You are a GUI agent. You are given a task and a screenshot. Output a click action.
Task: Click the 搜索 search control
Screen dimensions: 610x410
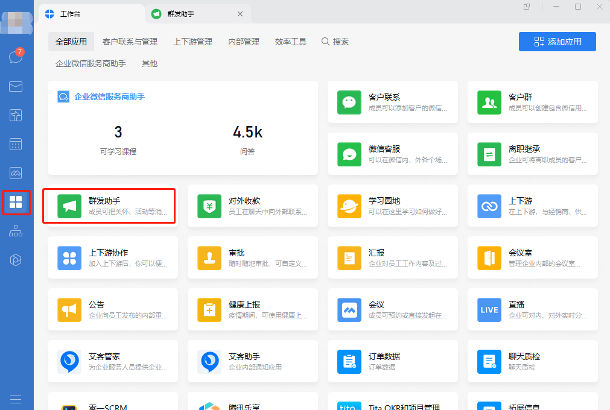[335, 42]
